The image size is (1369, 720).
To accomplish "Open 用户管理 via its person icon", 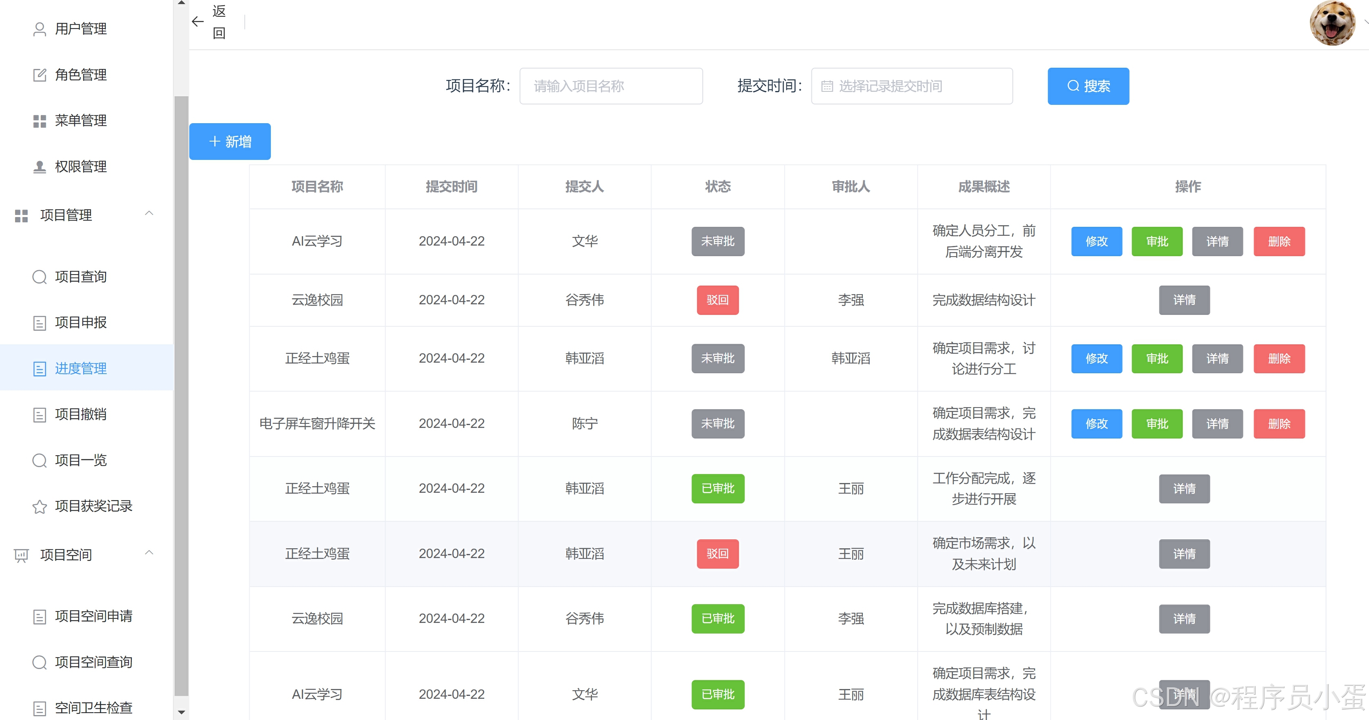I will pos(39,29).
